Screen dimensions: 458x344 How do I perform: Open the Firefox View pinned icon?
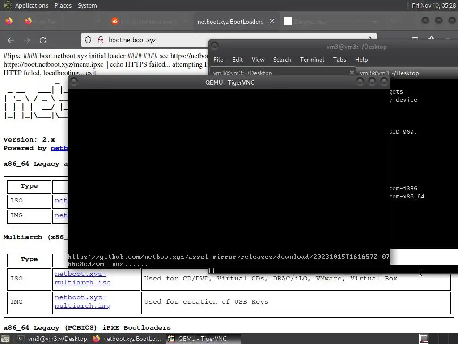[9, 21]
